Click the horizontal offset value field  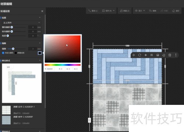[x=33, y=27]
